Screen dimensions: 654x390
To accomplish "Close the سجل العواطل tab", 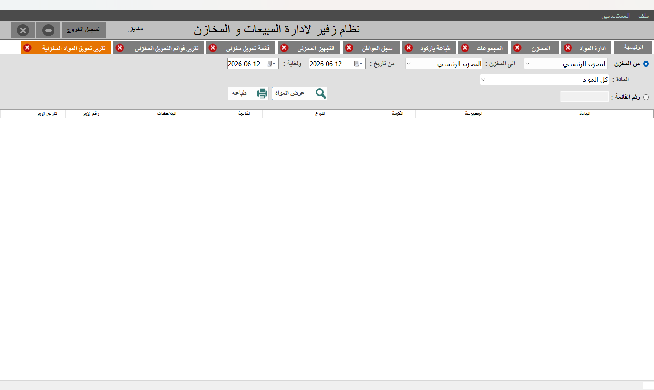I will (349, 48).
